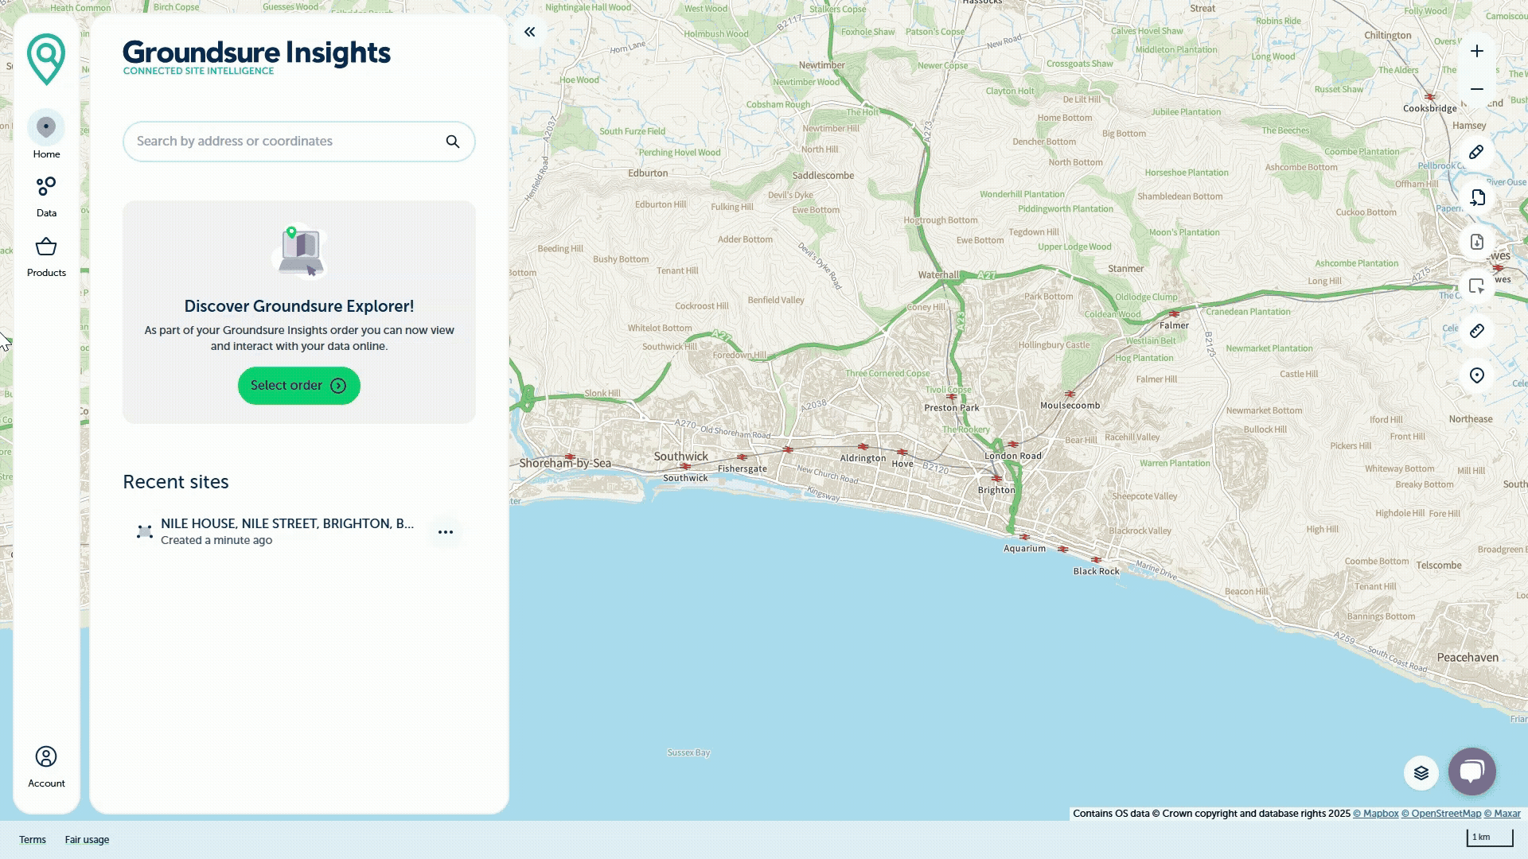This screenshot has width=1528, height=859.
Task: Click the 'Created a minute ago' text
Action: [x=216, y=541]
